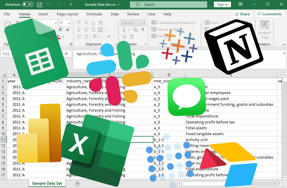Expand the font size dropdown showing 11
287x188 pixels.
[69, 23]
